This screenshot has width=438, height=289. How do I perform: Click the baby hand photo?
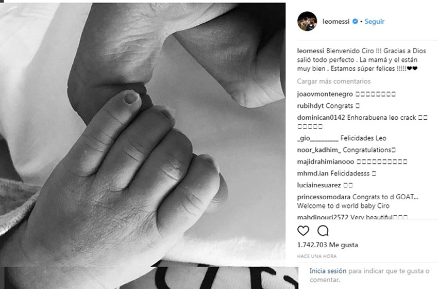tap(143, 134)
